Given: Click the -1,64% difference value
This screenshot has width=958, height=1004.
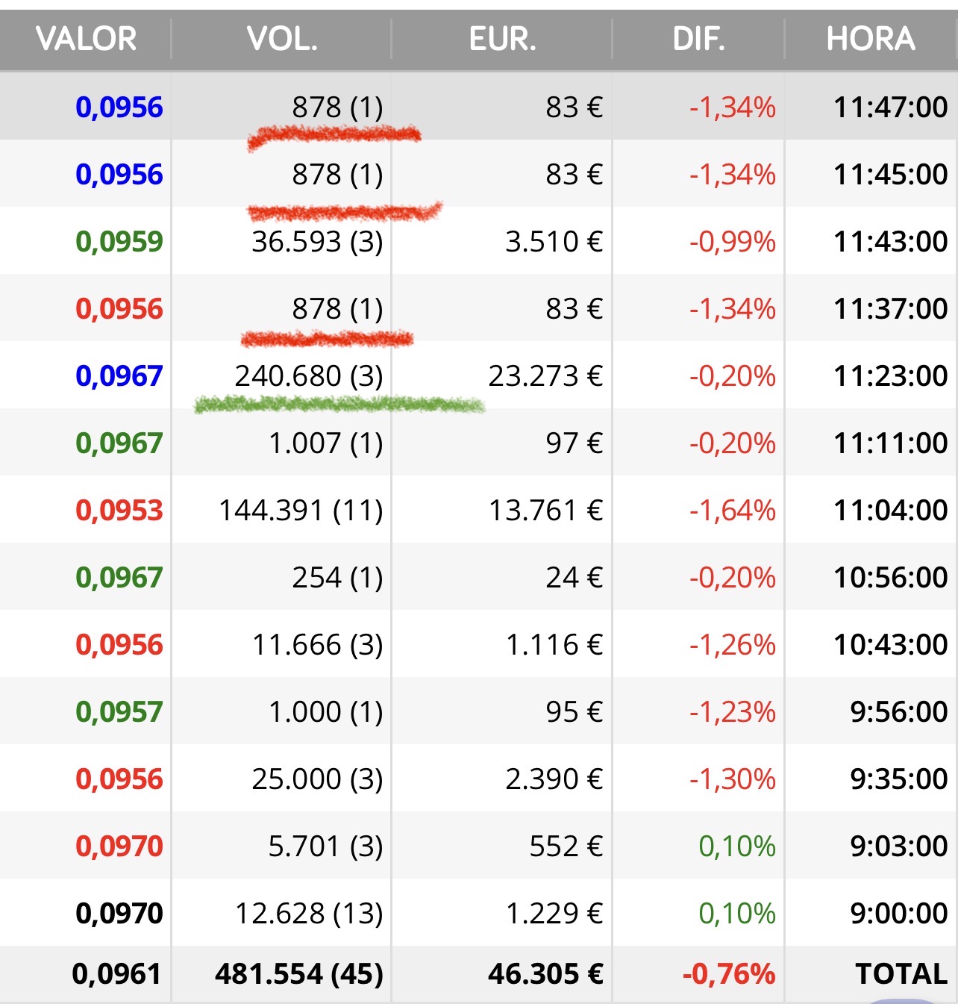Looking at the screenshot, I should [732, 511].
